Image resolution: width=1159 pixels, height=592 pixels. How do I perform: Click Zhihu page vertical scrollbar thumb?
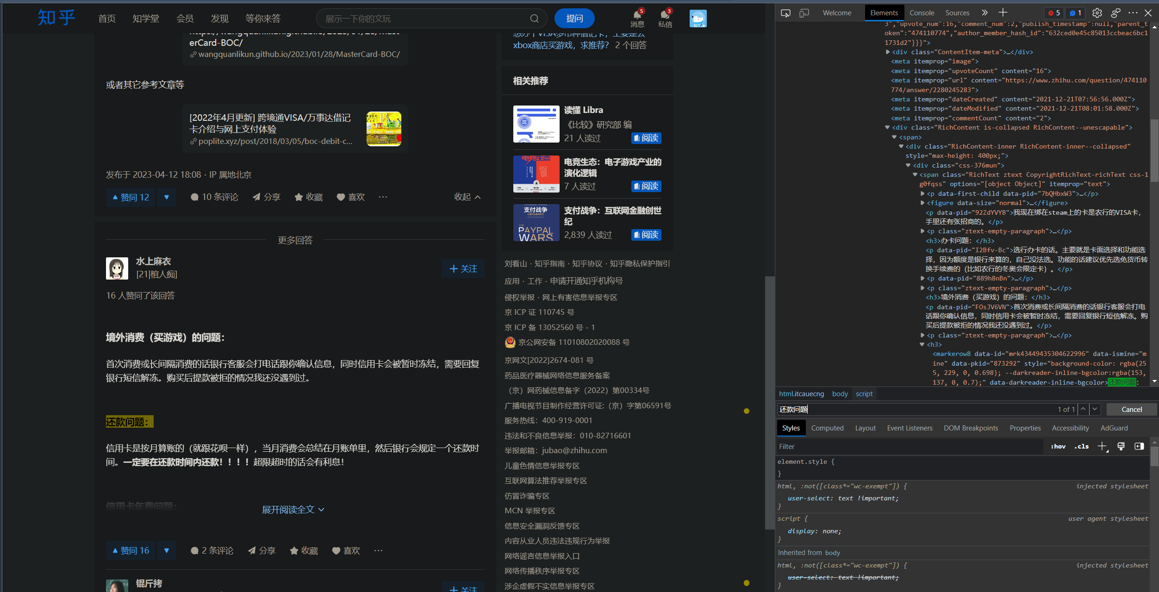[770, 403]
